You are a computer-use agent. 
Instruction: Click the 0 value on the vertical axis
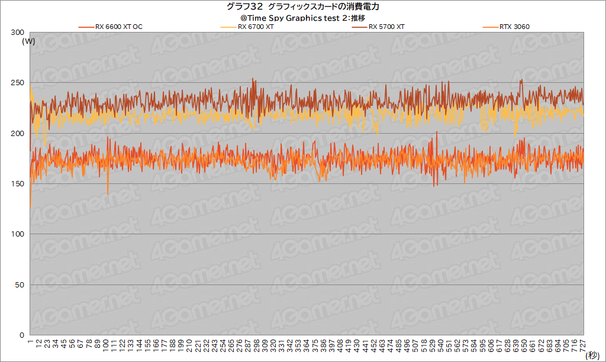point(22,335)
